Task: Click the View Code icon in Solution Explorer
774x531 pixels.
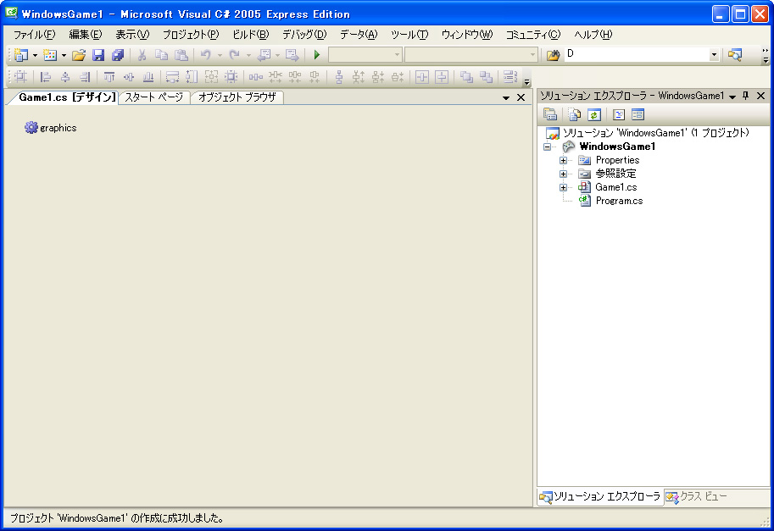Action: click(619, 115)
